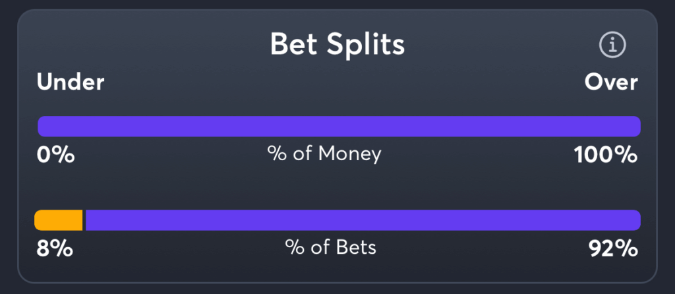Click the Bet Splits title

(x=337, y=44)
